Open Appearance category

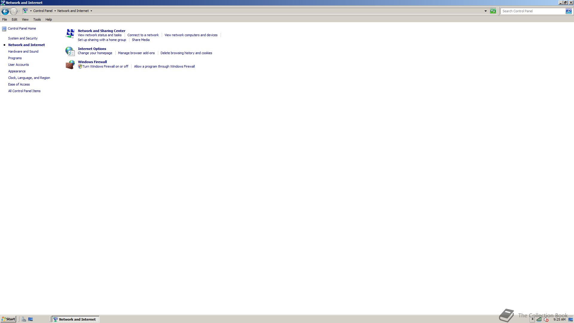point(17,71)
